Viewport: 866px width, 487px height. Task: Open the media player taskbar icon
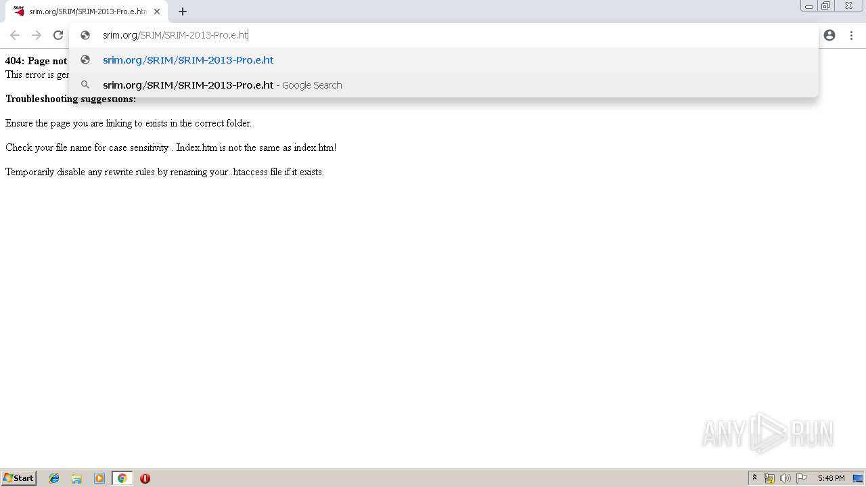[x=99, y=478]
